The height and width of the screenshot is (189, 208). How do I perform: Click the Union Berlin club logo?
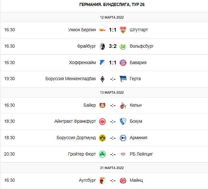pyautogui.click(x=102, y=30)
